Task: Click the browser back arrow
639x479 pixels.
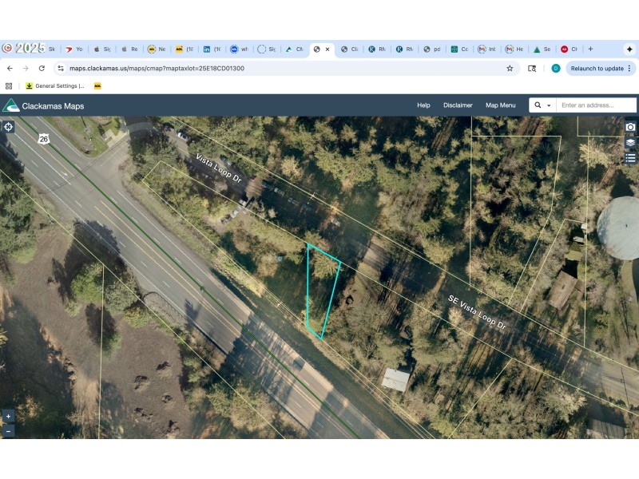Action: coord(10,69)
